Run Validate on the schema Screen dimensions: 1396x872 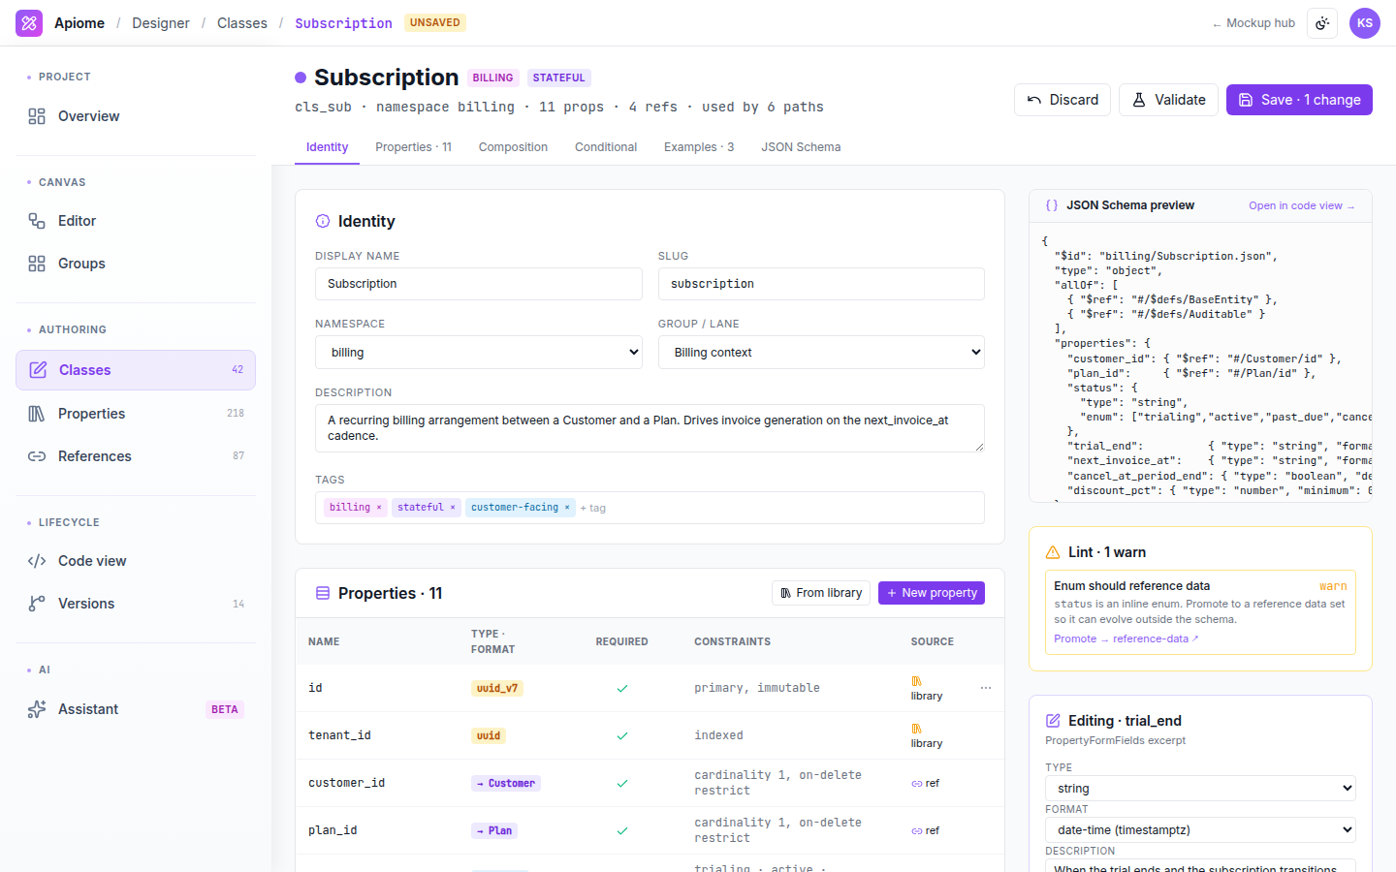point(1168,100)
